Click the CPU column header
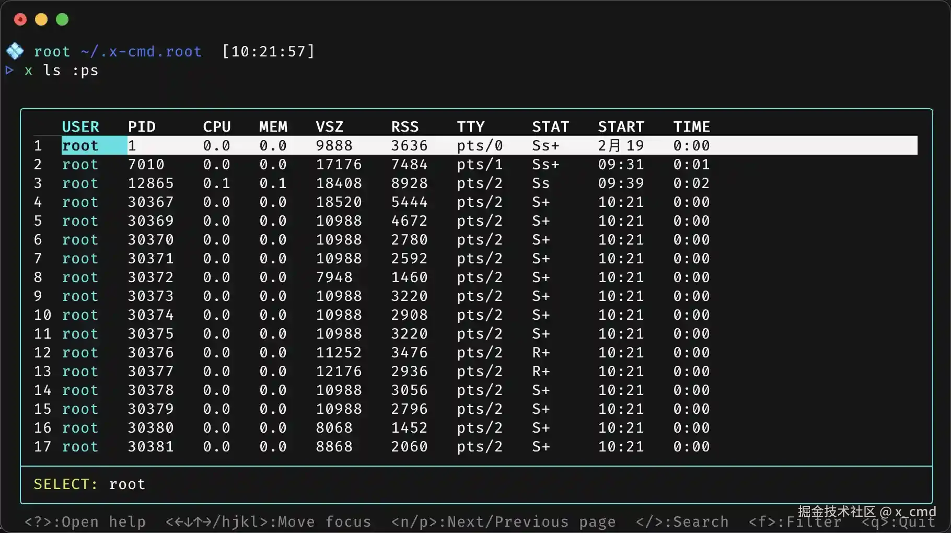The height and width of the screenshot is (533, 951). (x=217, y=126)
